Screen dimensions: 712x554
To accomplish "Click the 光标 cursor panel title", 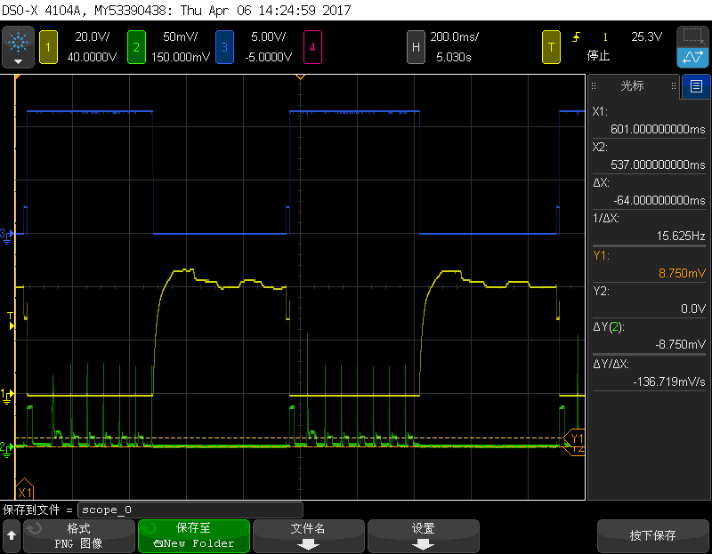I will tap(632, 85).
